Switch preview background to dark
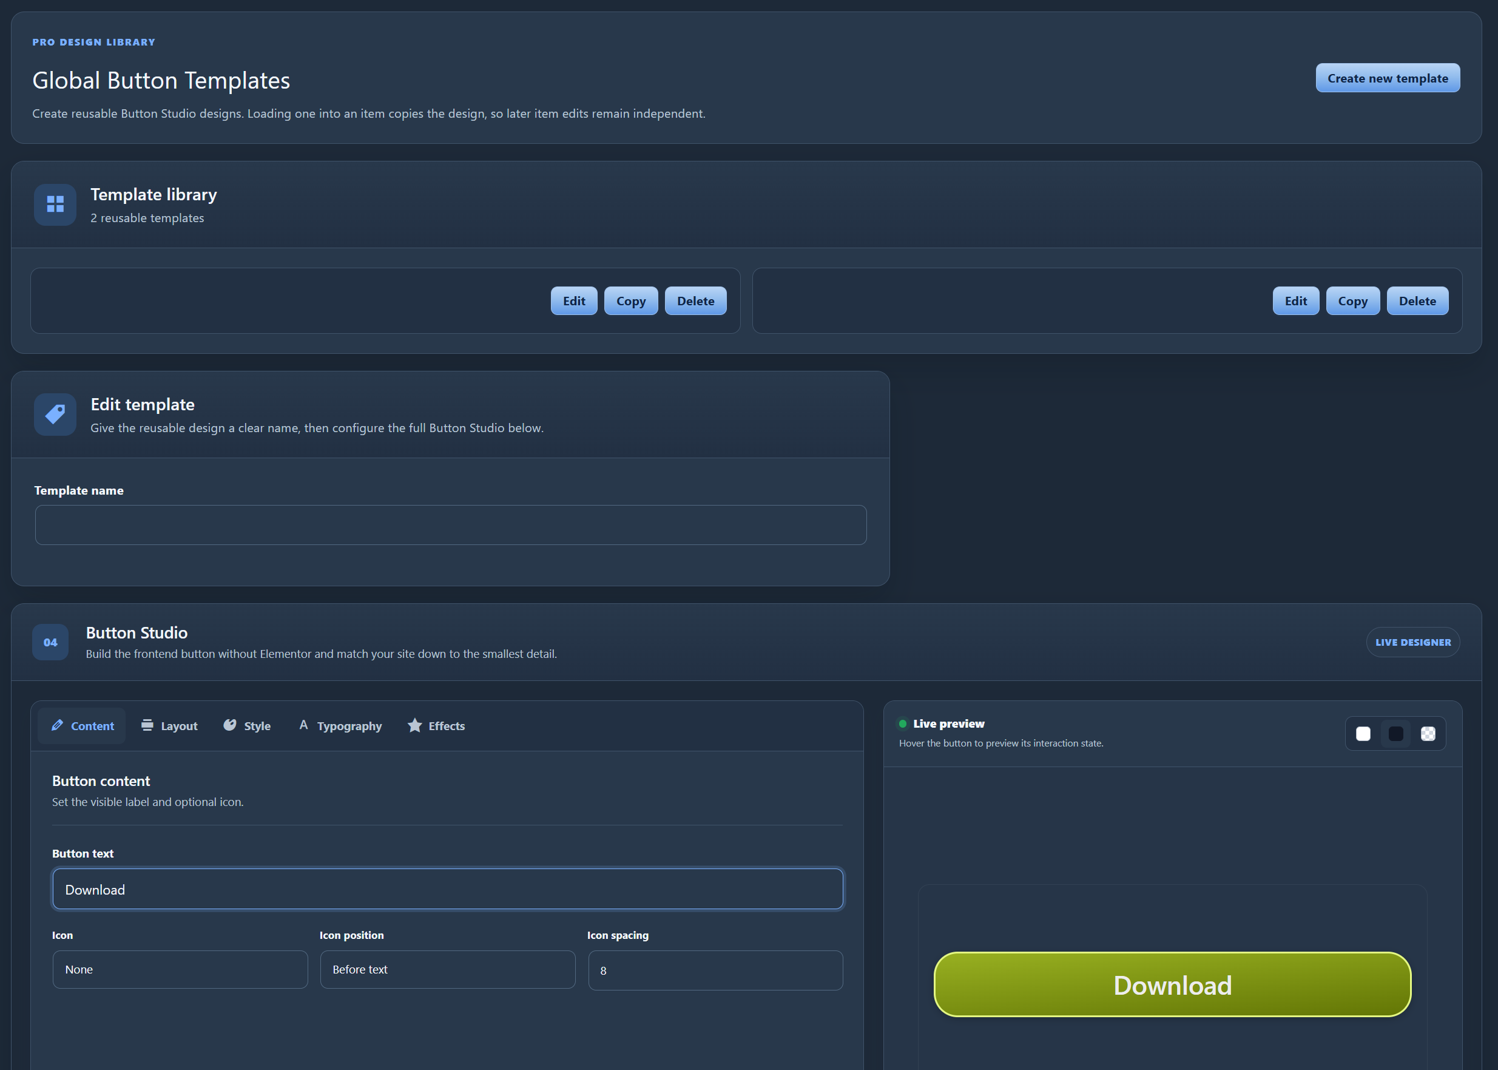 1396,734
